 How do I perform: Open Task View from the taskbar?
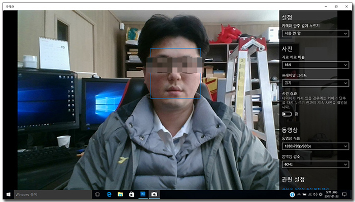(97, 194)
